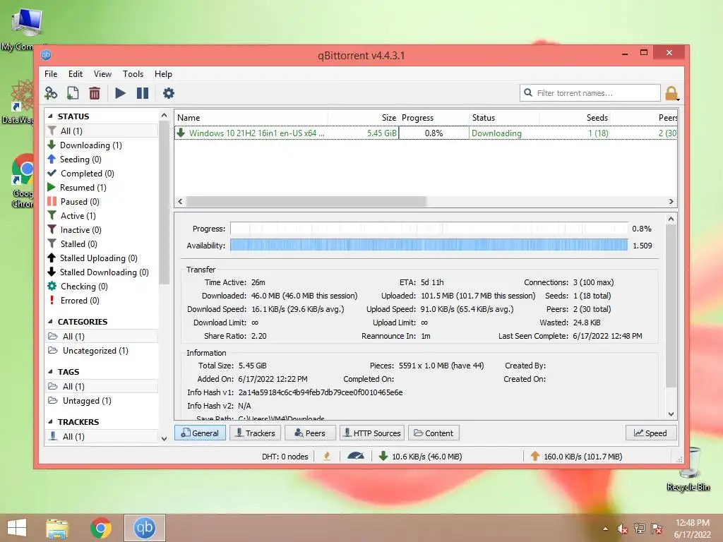Viewport: 723px width, 542px height.
Task: Click the details panel scroll down arrow
Action: pyautogui.click(x=671, y=414)
